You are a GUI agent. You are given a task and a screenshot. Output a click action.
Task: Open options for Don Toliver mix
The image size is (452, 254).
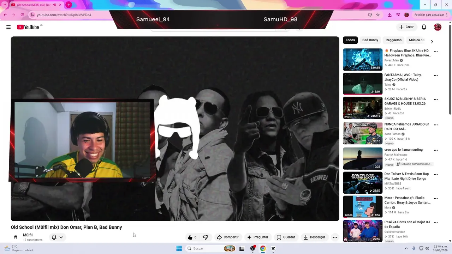(436, 174)
